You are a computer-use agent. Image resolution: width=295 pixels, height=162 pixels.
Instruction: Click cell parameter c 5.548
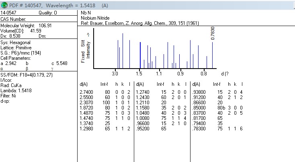tap(59, 63)
